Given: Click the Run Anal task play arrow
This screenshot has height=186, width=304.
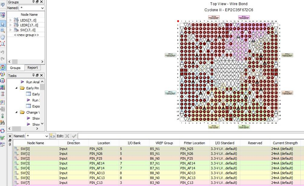Looking at the screenshot, I should click(22, 82).
